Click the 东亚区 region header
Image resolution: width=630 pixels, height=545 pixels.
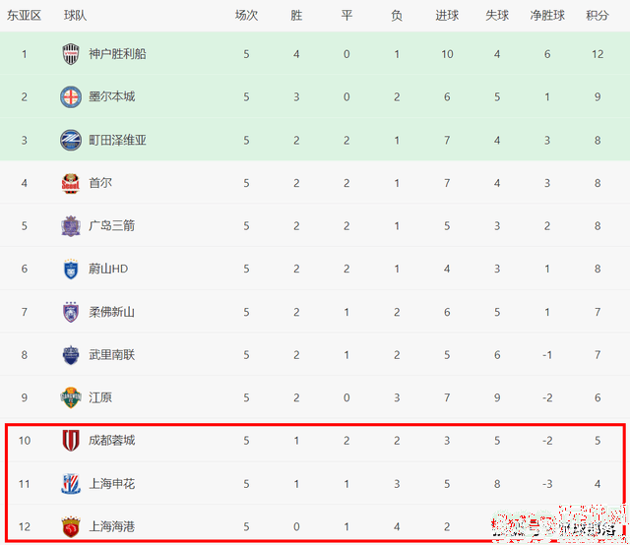click(x=25, y=16)
